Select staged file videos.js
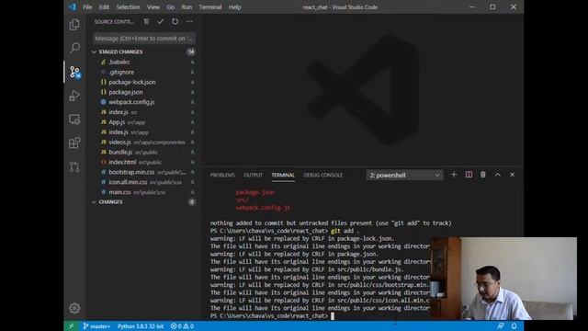 [x=144, y=142]
